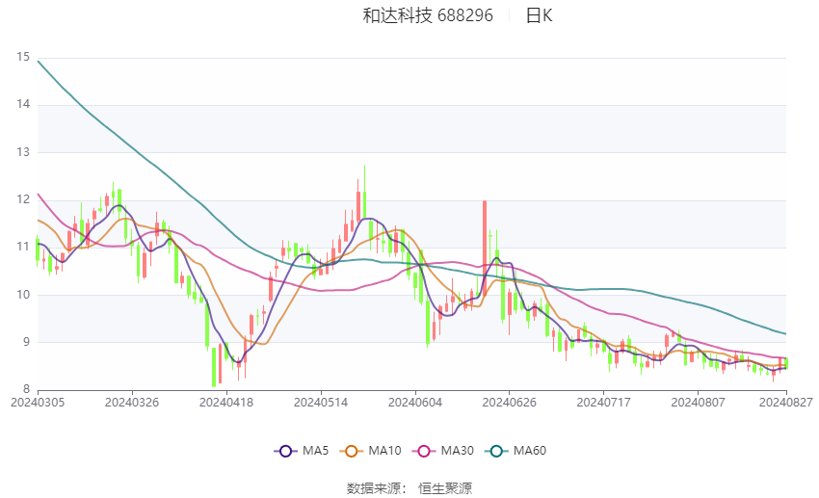The width and height of the screenshot is (819, 498).
Task: Click the data source text 恒生聚源
Action: coord(445,488)
